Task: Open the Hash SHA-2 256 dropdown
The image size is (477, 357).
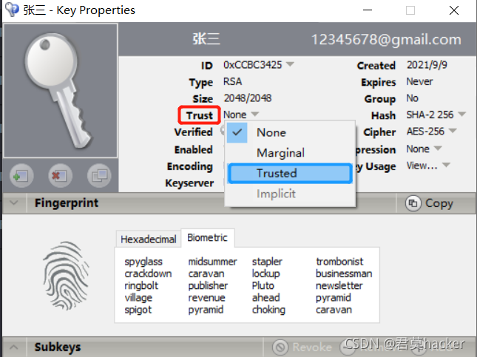Action: pos(461,114)
